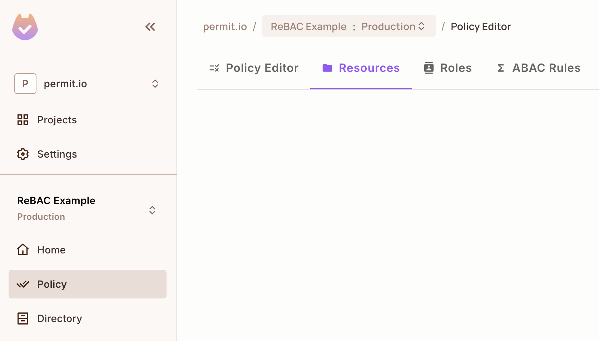Click the Policy Editor list icon
The height and width of the screenshot is (341, 599).
[214, 68]
